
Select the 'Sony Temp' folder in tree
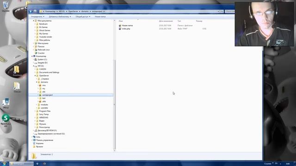point(44,114)
